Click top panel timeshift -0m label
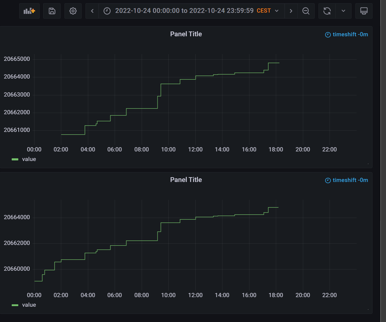Viewport: 386px width, 322px height. click(350, 34)
